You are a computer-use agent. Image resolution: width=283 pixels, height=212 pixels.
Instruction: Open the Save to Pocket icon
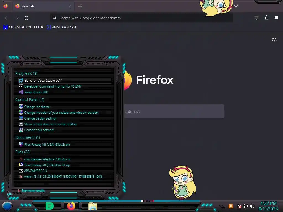pos(256,18)
